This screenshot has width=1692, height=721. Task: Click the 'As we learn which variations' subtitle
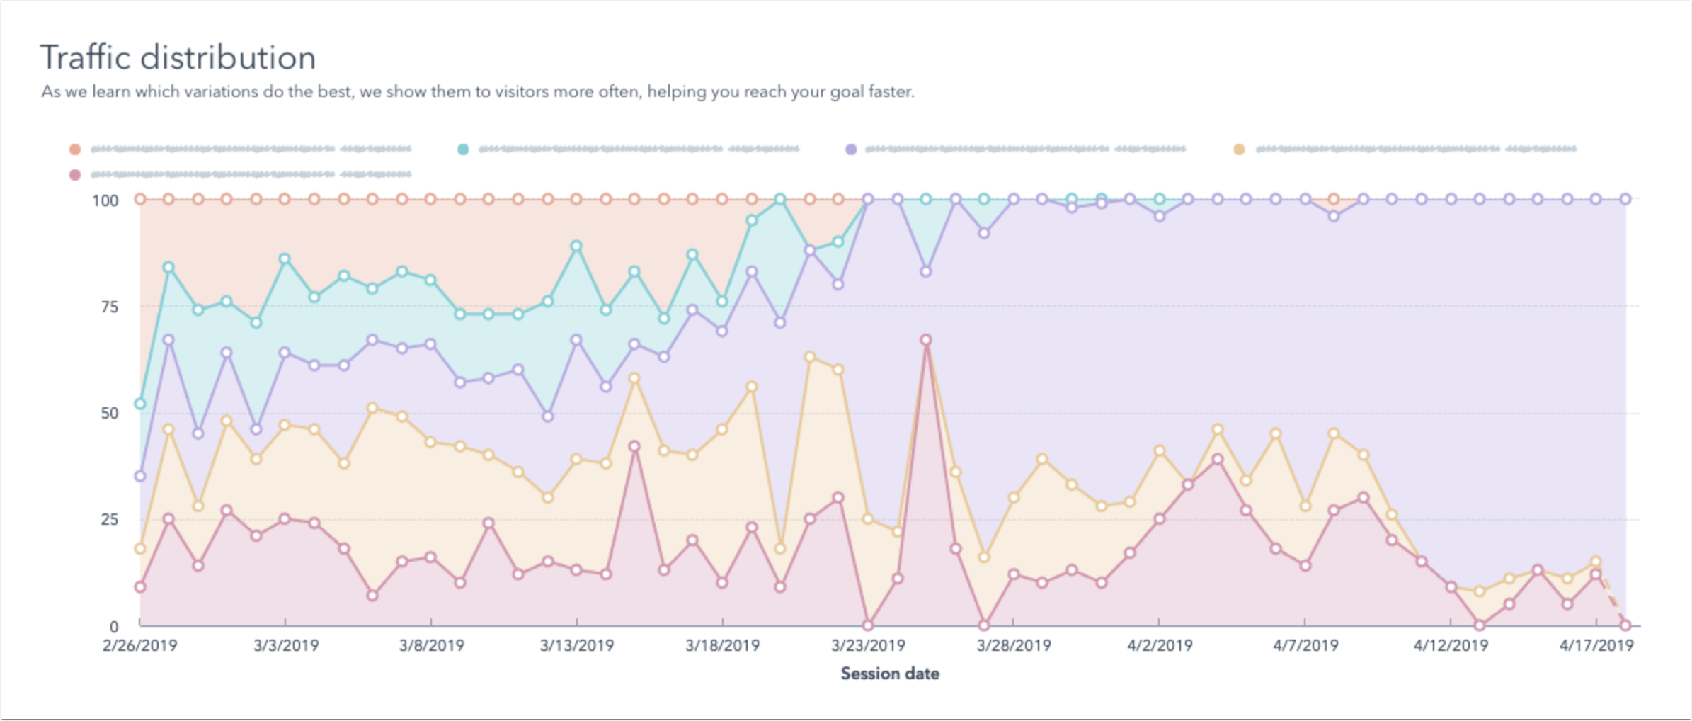click(x=478, y=91)
